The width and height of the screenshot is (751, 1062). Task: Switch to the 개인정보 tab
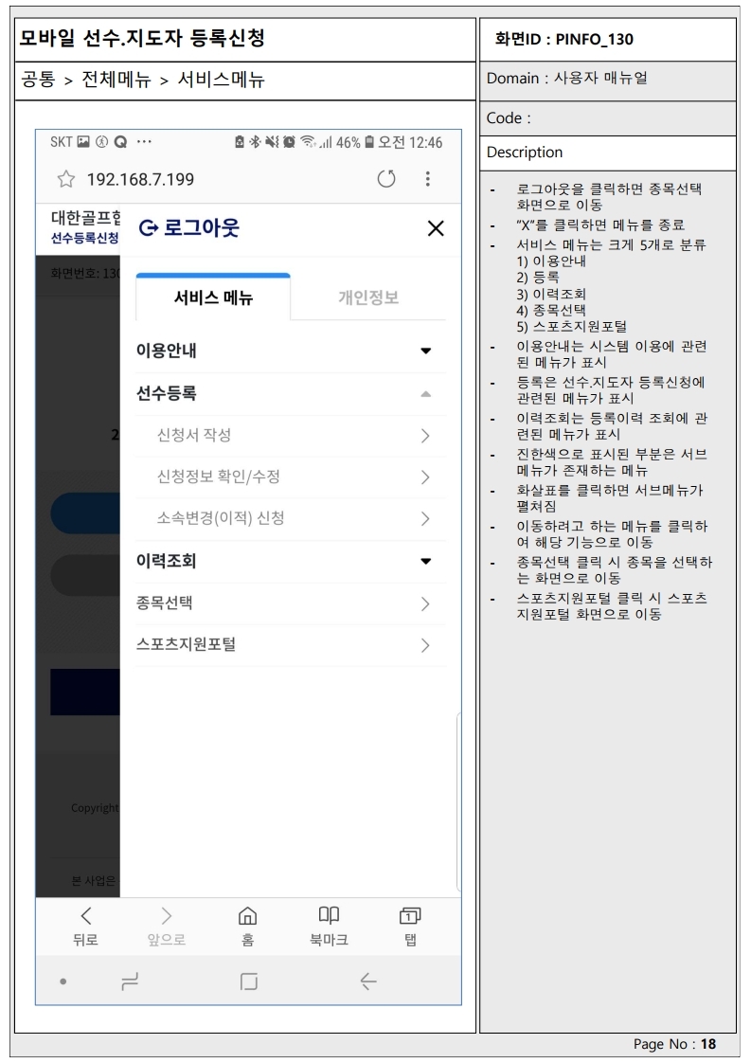pos(368,297)
